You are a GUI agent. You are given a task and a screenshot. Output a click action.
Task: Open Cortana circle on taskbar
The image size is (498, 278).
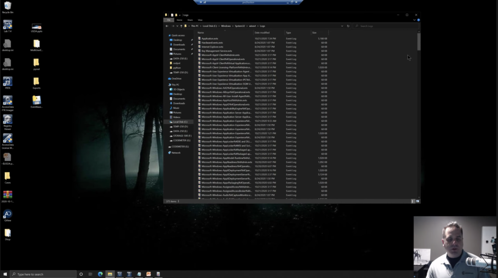point(81,274)
